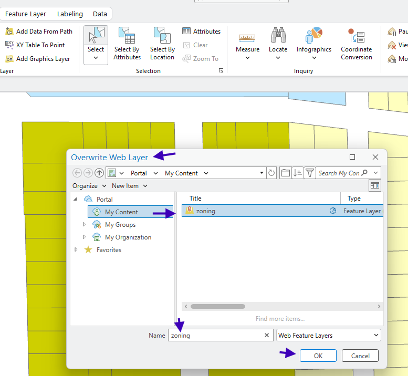The height and width of the screenshot is (376, 408).
Task: Cancel the Overwrite Web Layer dialog
Action: pyautogui.click(x=360, y=356)
